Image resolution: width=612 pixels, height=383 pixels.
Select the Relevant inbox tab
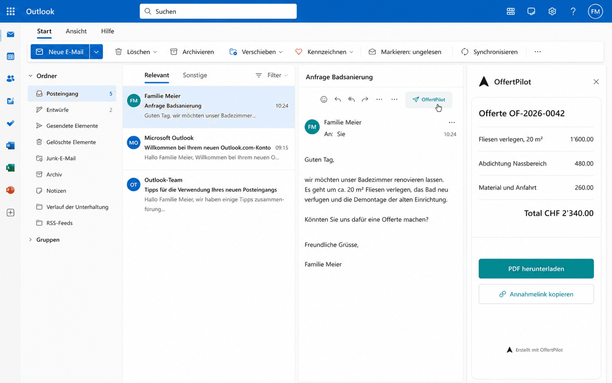(x=157, y=75)
